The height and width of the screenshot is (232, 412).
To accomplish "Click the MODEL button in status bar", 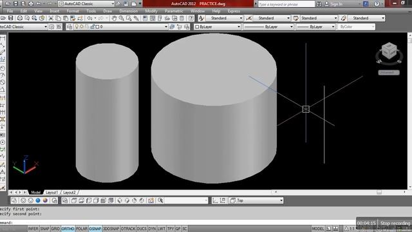I will [x=317, y=229].
